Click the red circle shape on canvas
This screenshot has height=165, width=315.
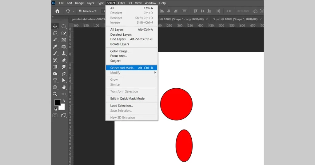click(176, 104)
